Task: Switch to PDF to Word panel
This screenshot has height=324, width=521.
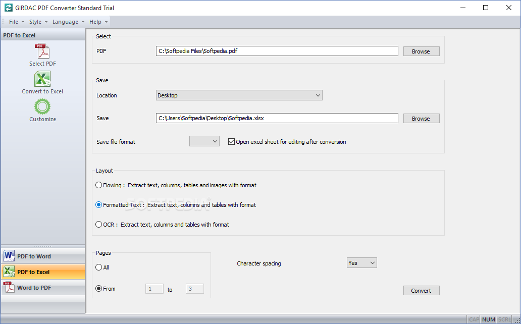Action: (43, 256)
